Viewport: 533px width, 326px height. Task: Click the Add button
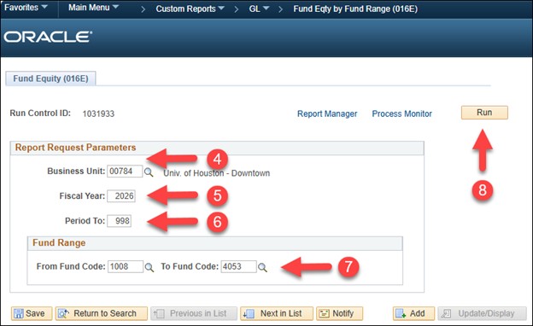[x=413, y=313]
